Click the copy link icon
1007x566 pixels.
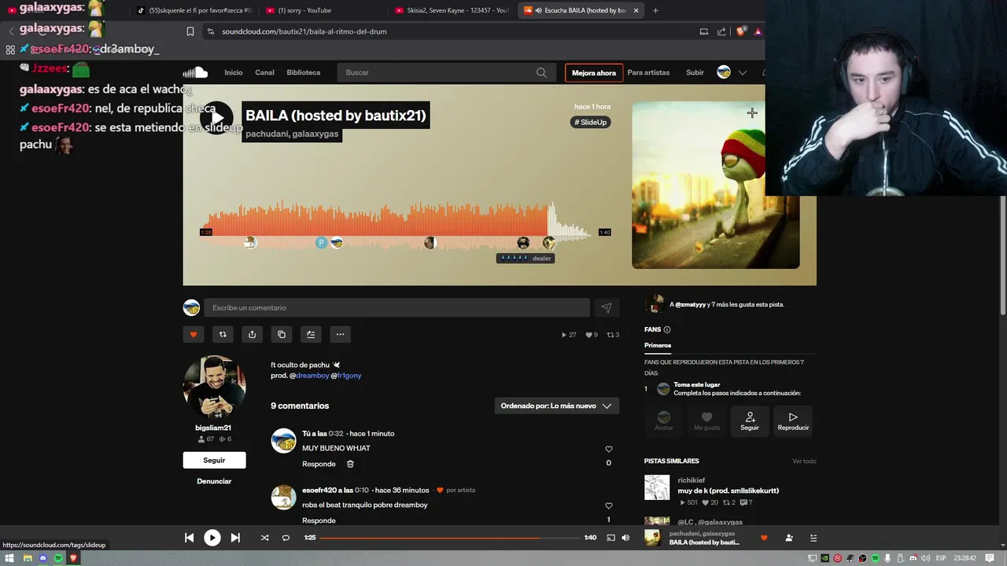click(x=282, y=334)
